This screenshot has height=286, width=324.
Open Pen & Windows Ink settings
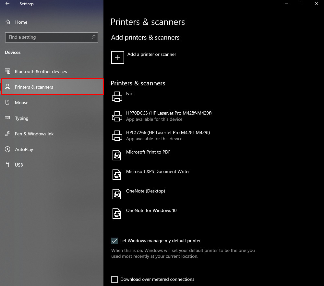(x=52, y=134)
